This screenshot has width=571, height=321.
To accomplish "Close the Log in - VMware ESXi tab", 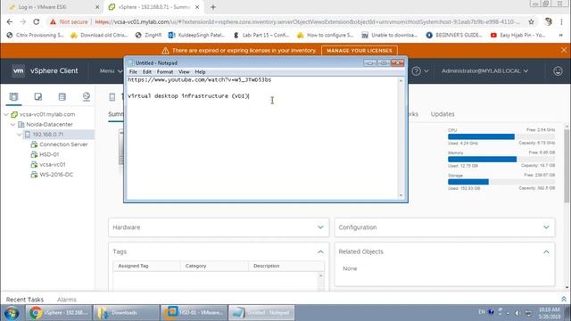I will (97, 7).
